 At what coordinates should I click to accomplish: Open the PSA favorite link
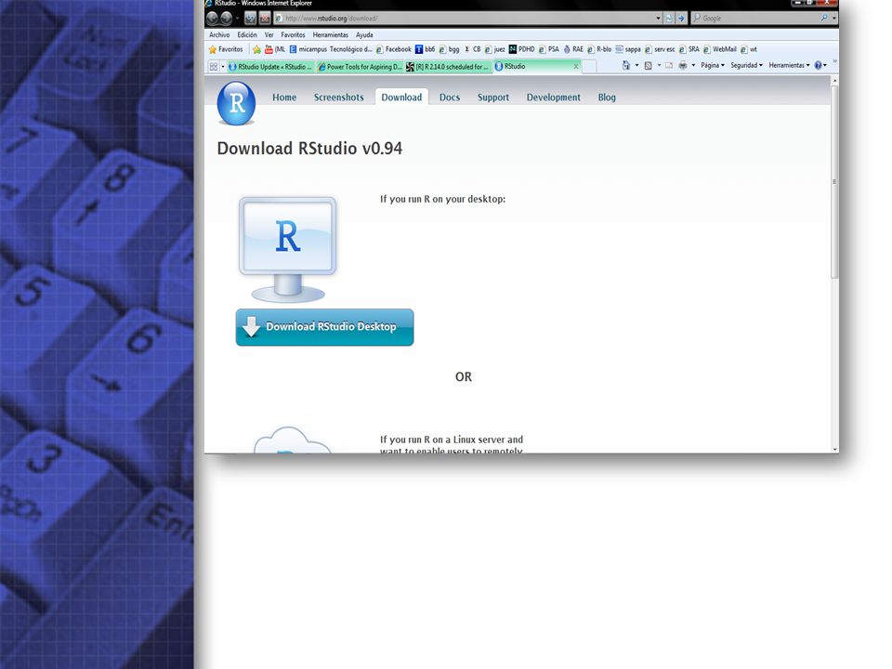click(549, 49)
